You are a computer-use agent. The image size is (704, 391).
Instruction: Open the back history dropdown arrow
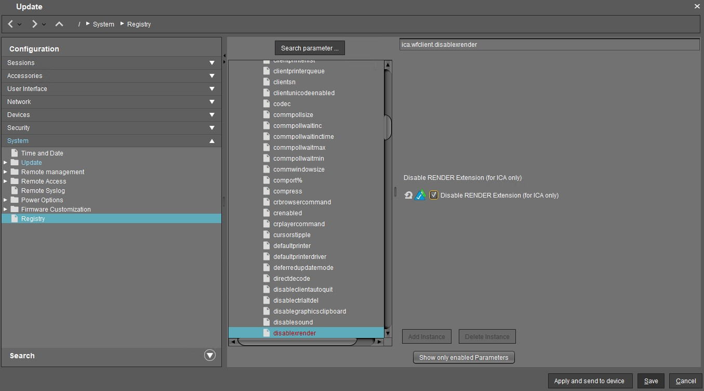pos(20,24)
